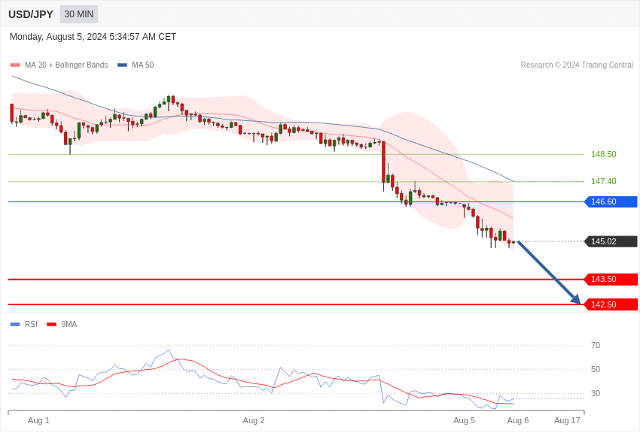This screenshot has height=433, width=640.
Task: Click the MA 50 legend color swatch
Action: tap(122, 65)
